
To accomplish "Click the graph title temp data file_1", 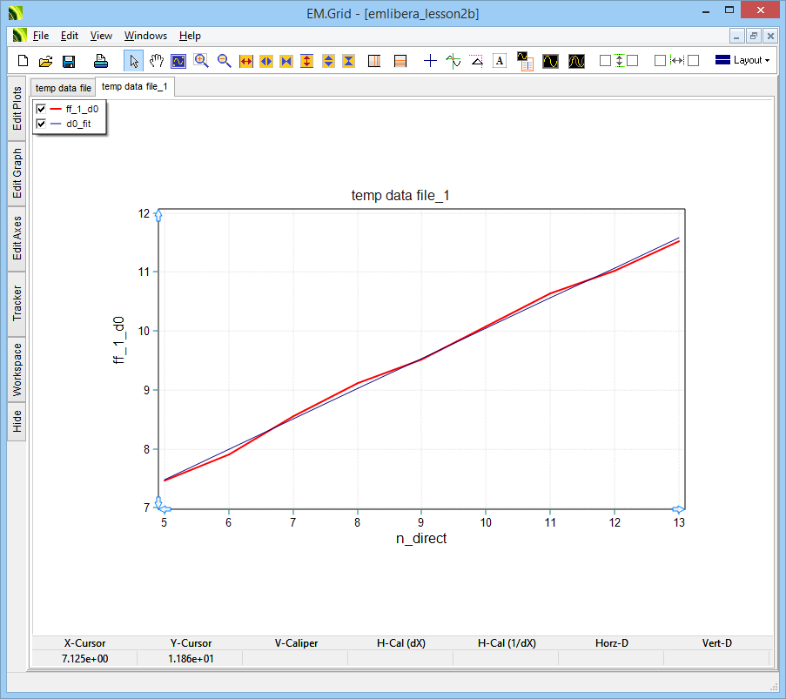I will click(x=400, y=196).
